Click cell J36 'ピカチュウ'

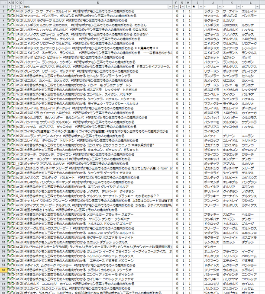pyautogui.click(x=213, y=168)
